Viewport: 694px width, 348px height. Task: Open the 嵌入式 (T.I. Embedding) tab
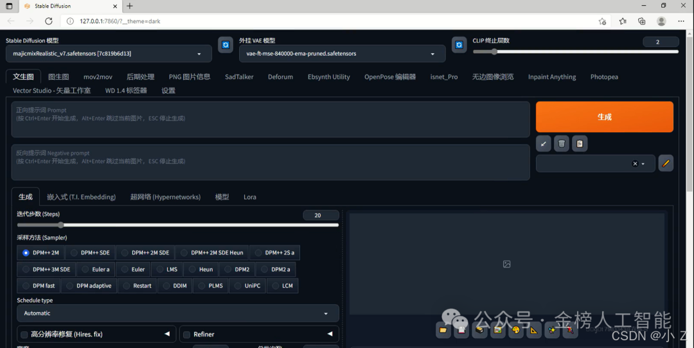coord(82,196)
